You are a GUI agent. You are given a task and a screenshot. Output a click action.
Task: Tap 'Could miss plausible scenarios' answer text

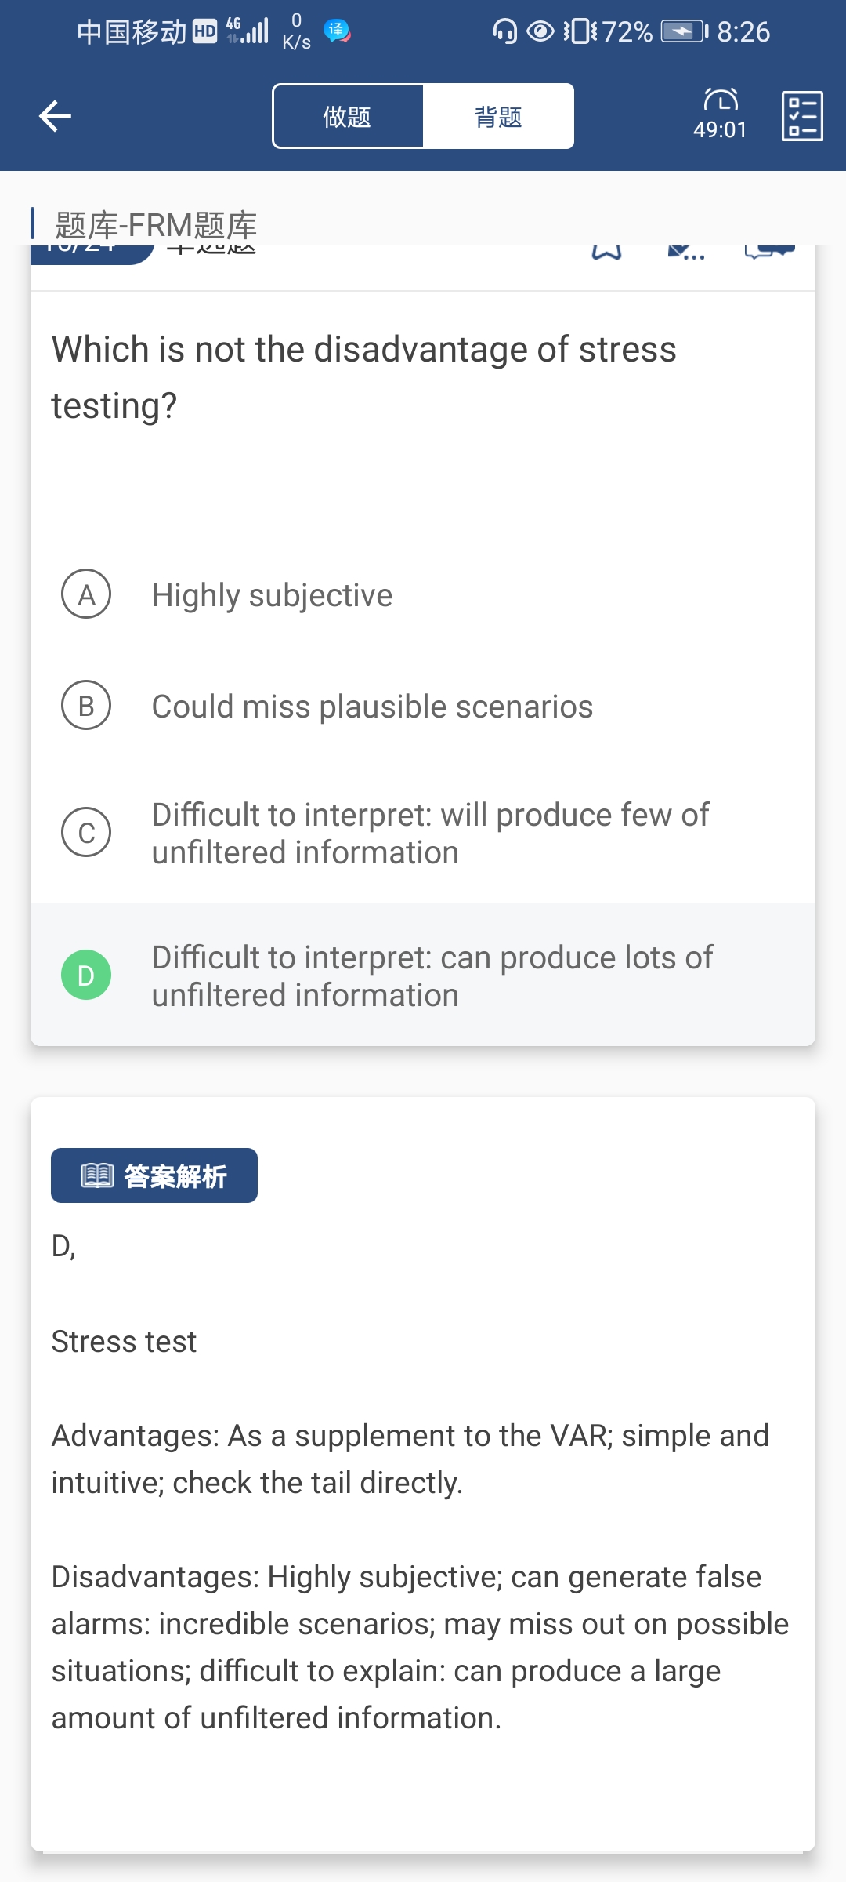372,707
